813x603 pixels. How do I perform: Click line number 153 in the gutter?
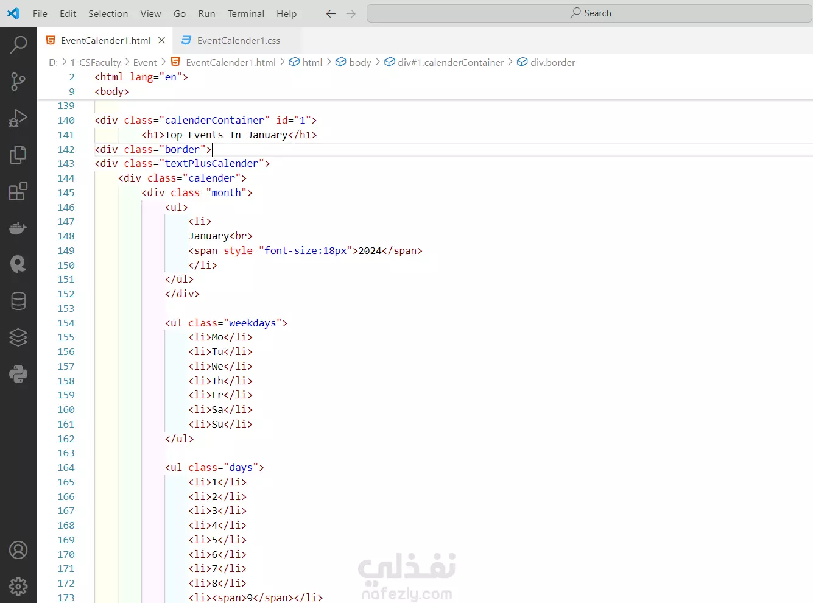point(66,308)
